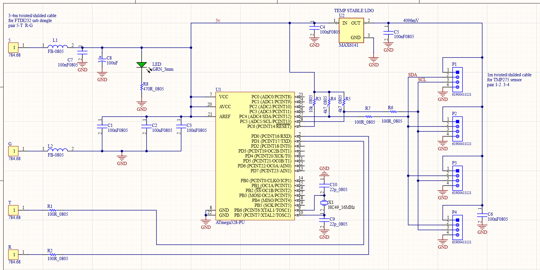Select the yellow pad labeled T

[x=14, y=210]
